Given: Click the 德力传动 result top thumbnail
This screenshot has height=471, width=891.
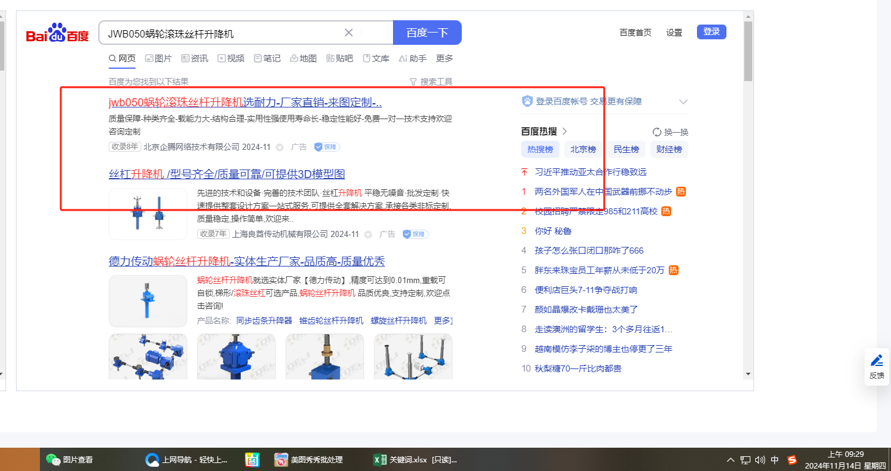Looking at the screenshot, I should point(148,301).
